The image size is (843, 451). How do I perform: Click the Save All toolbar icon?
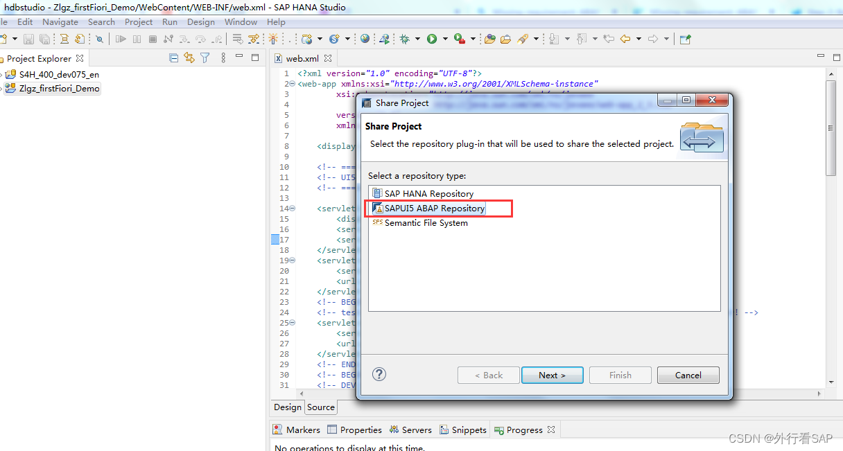(44, 39)
